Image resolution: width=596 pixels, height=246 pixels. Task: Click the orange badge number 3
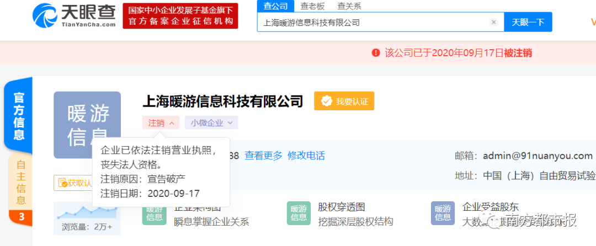(22, 217)
